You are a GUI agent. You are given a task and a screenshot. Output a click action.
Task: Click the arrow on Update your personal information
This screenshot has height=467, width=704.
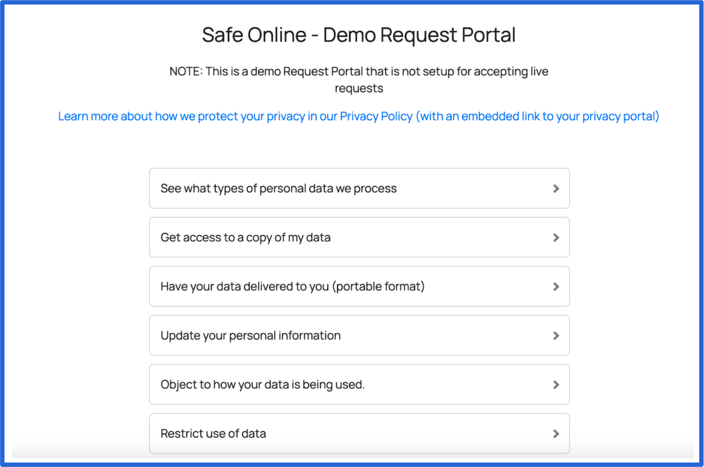[556, 335]
